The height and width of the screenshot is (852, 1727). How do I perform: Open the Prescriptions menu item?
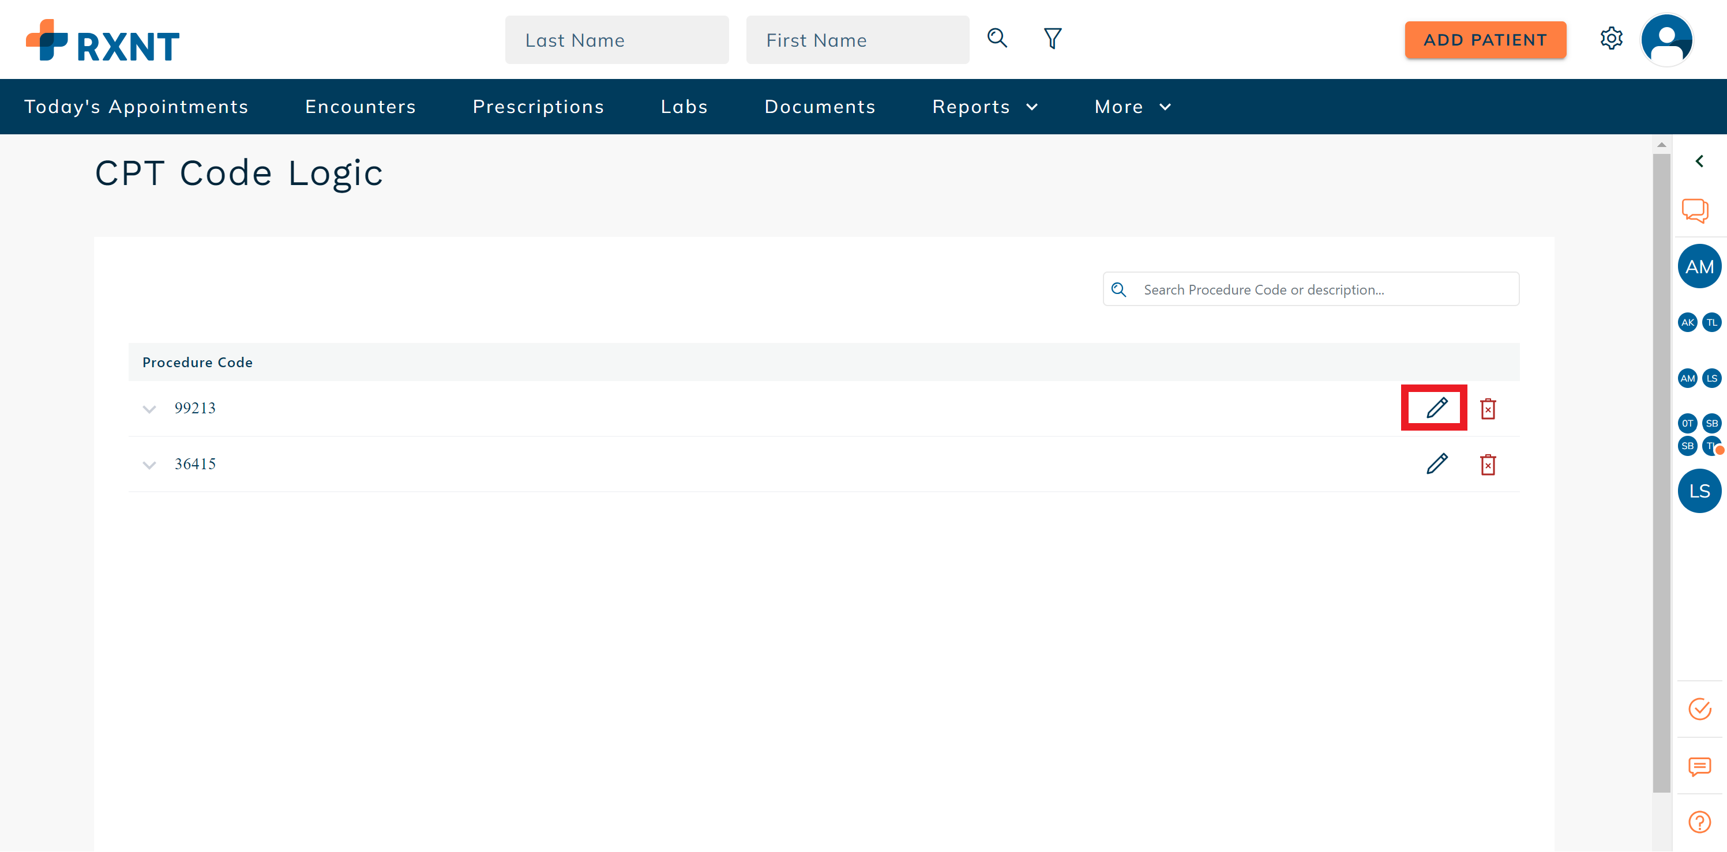pyautogui.click(x=538, y=107)
